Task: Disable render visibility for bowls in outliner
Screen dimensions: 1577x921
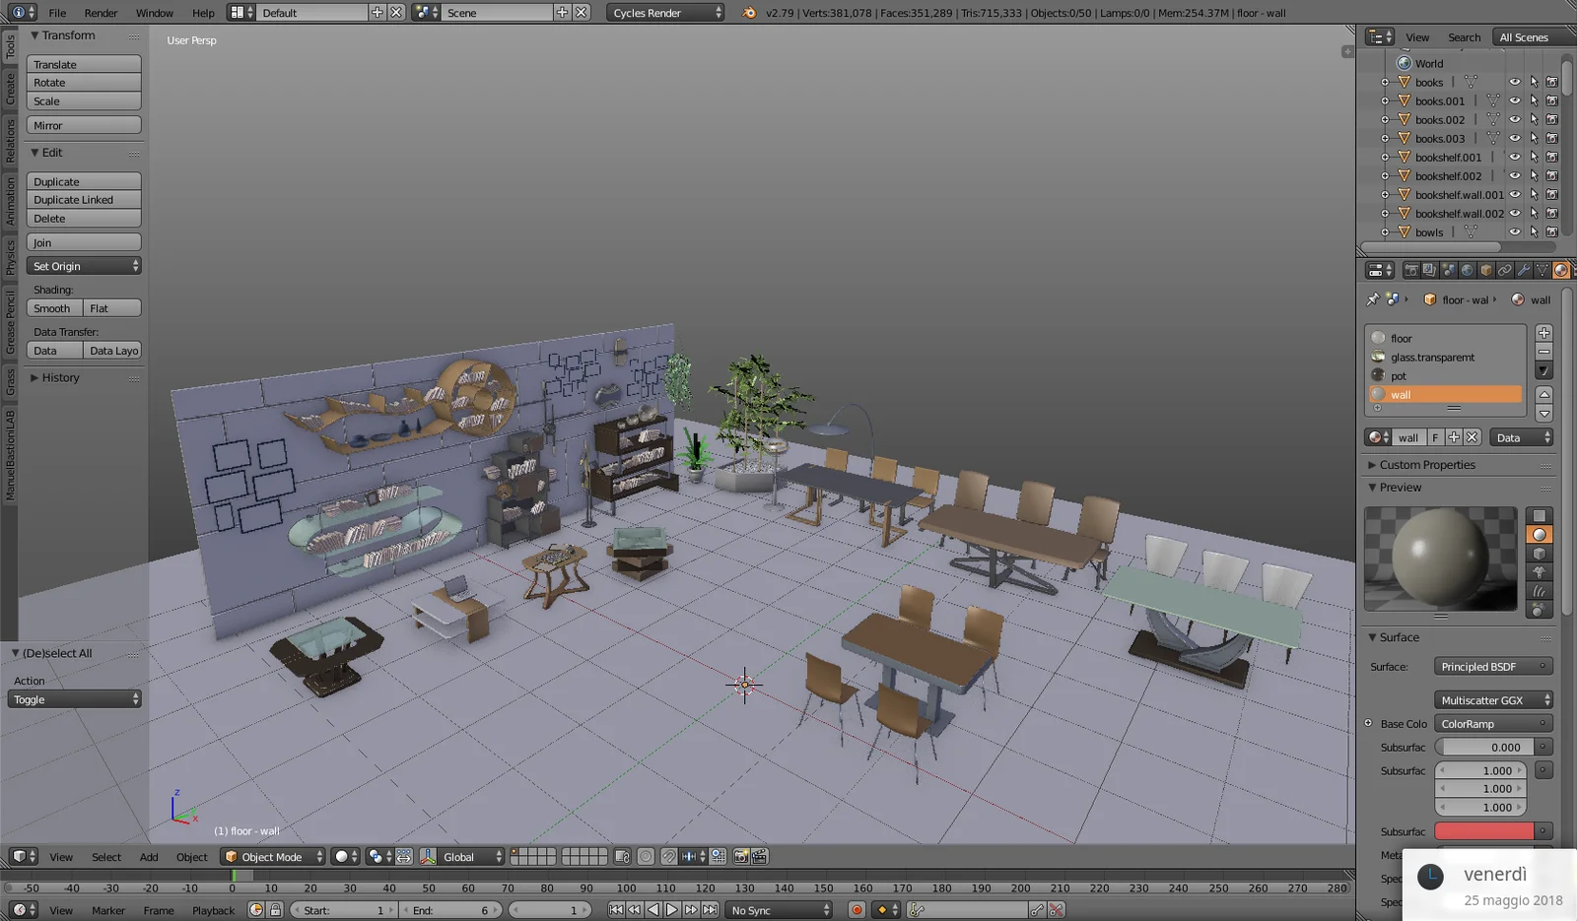Action: pos(1552,232)
